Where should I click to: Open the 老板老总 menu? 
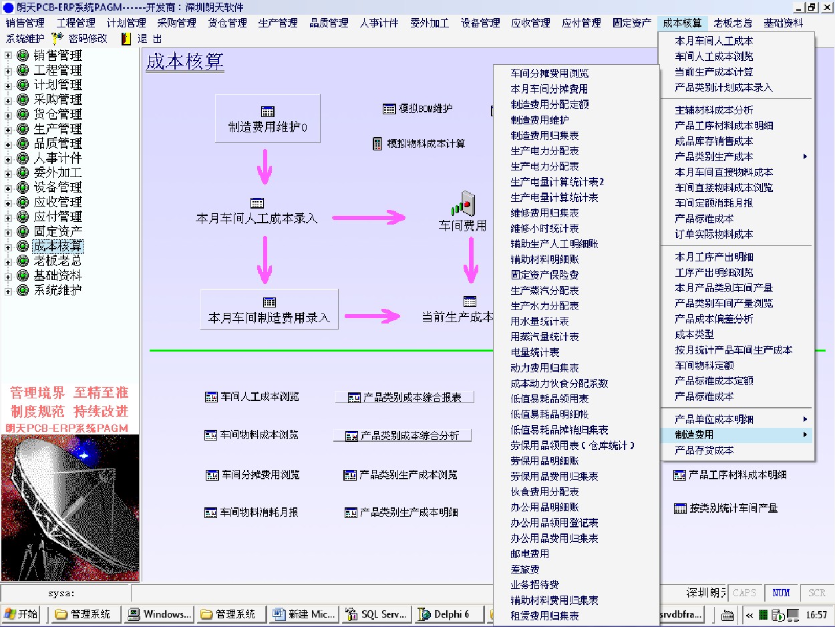click(x=733, y=23)
